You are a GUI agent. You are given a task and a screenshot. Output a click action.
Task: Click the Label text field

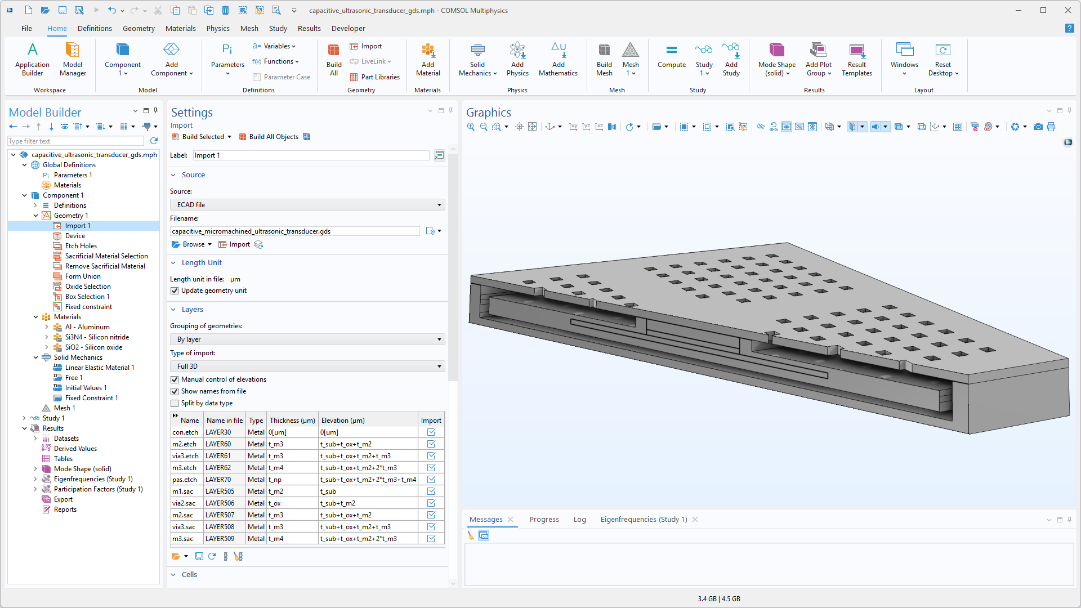point(311,155)
